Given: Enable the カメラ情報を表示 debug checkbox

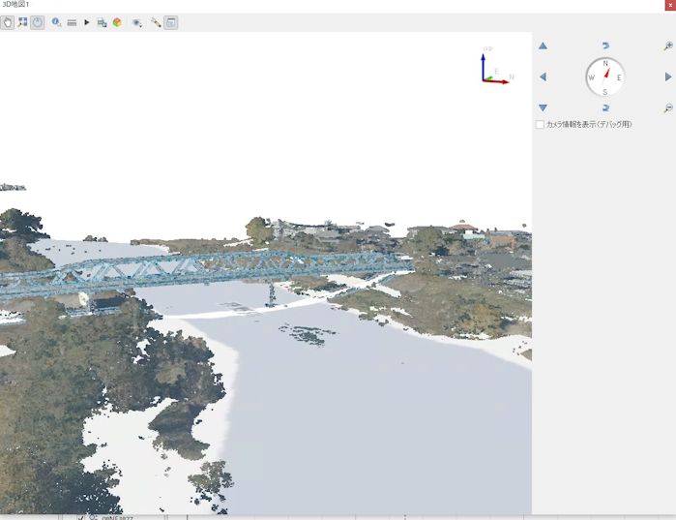Looking at the screenshot, I should [540, 124].
